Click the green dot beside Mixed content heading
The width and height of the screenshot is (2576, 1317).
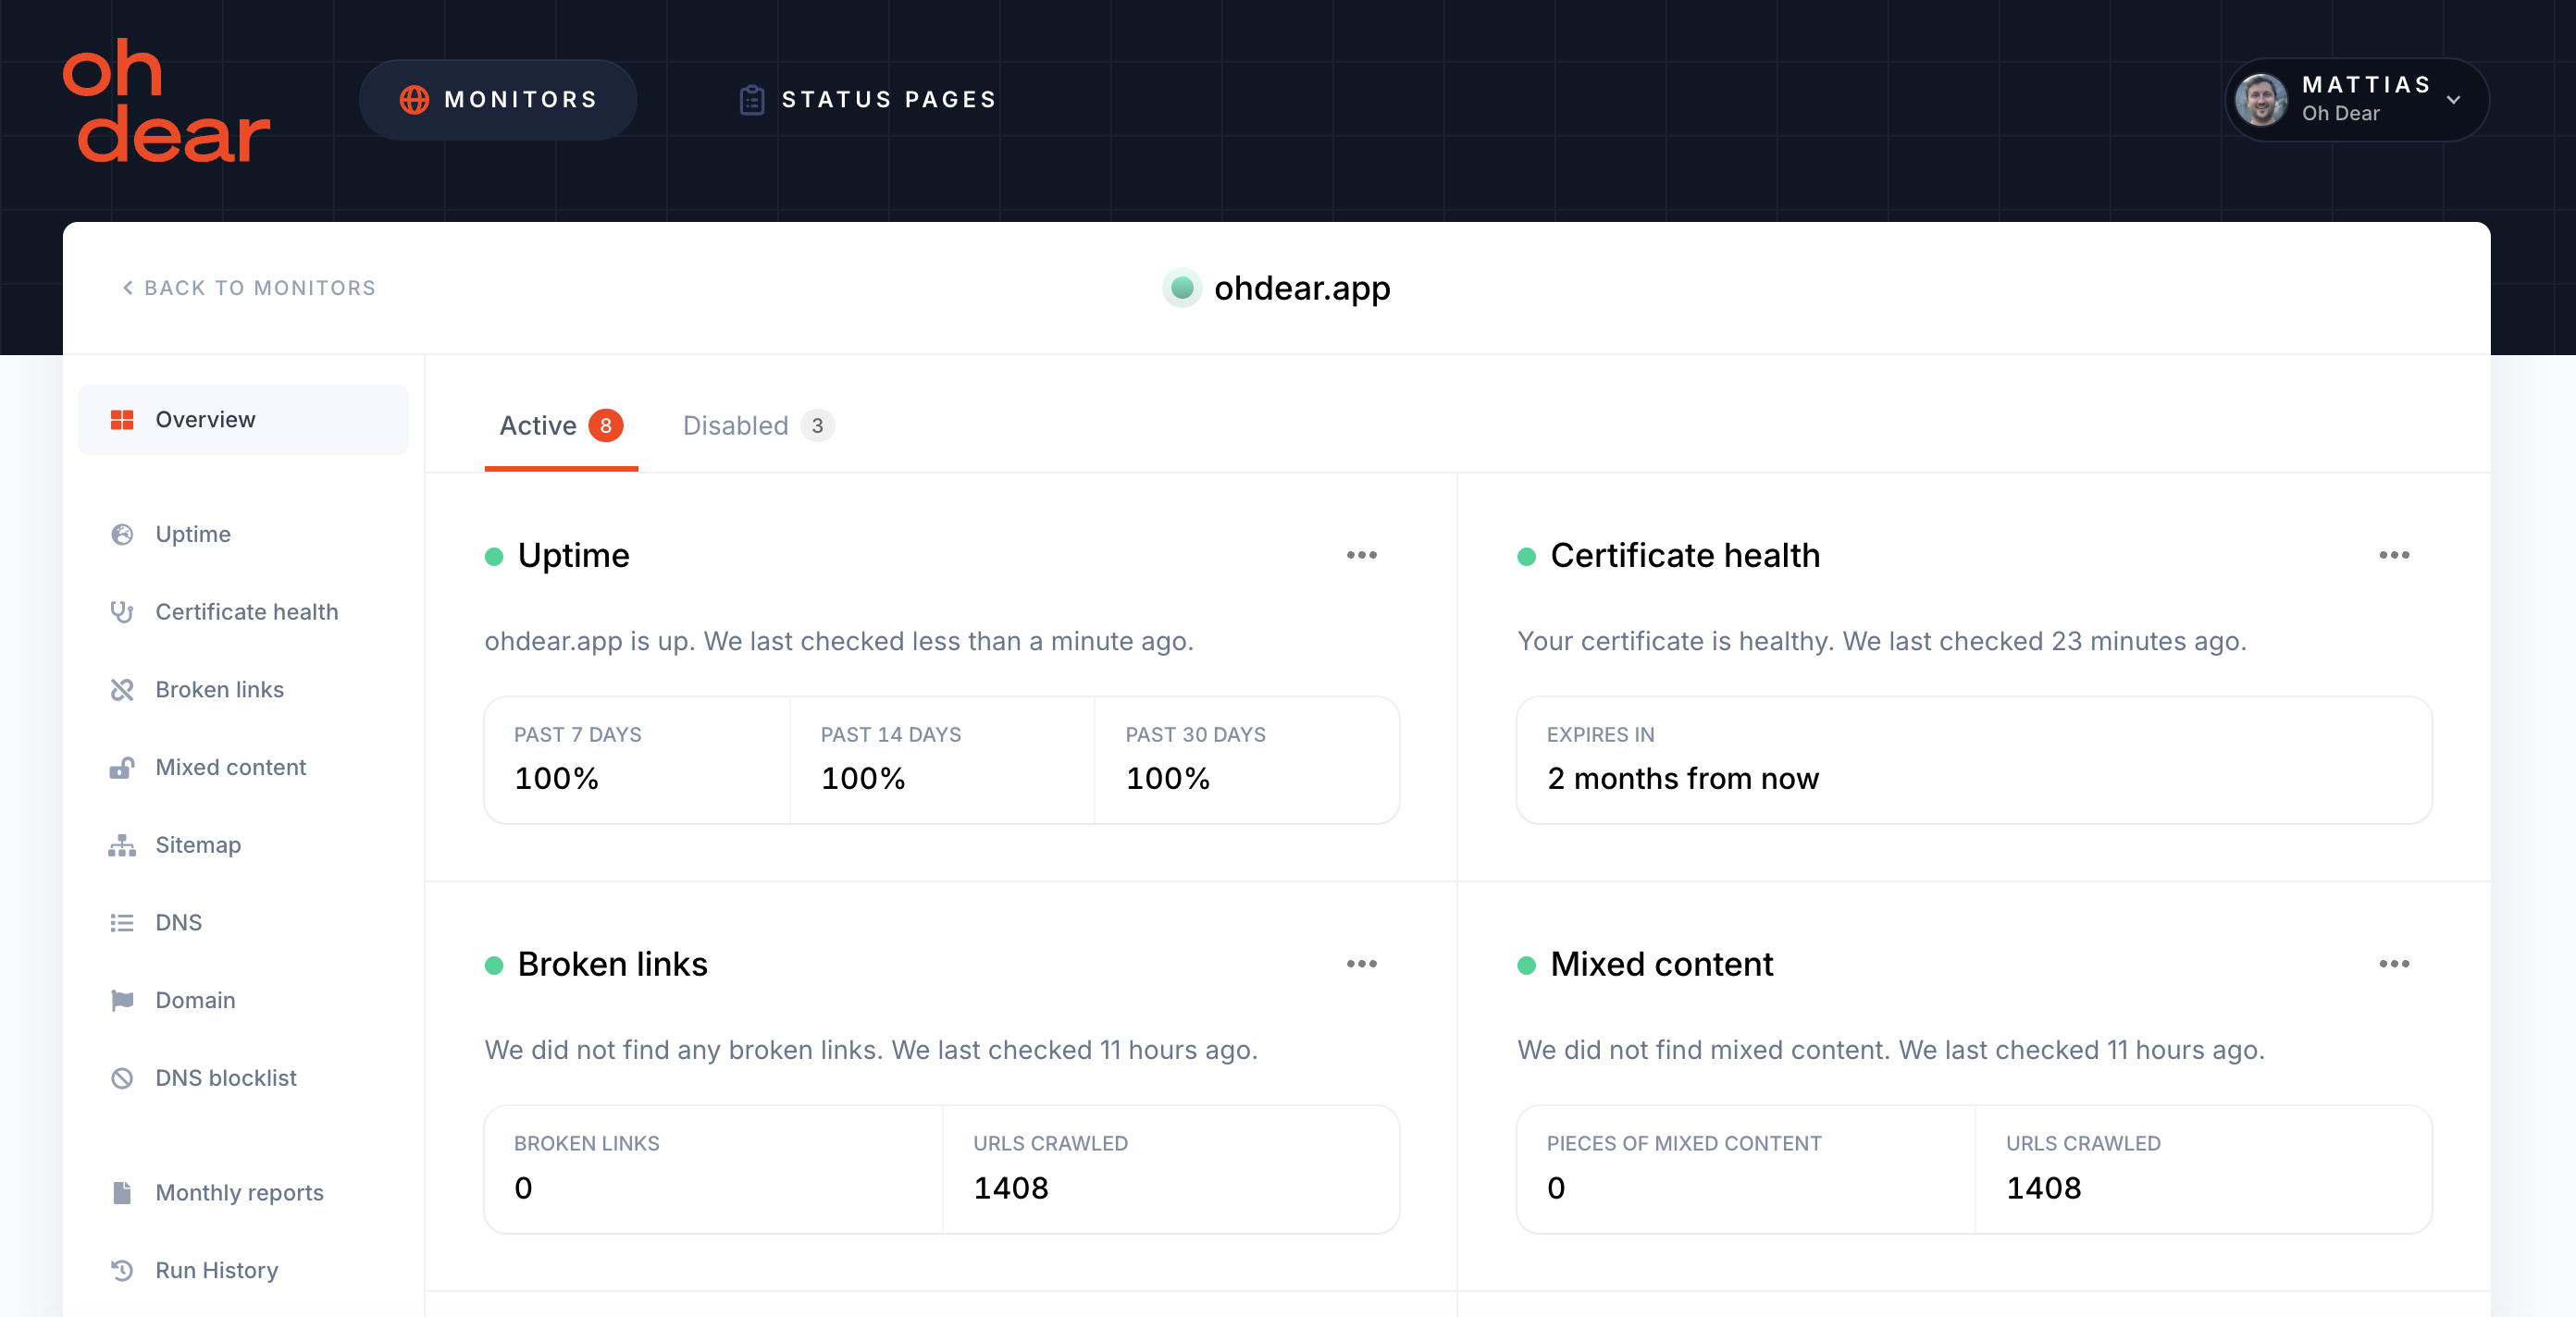coord(1526,966)
